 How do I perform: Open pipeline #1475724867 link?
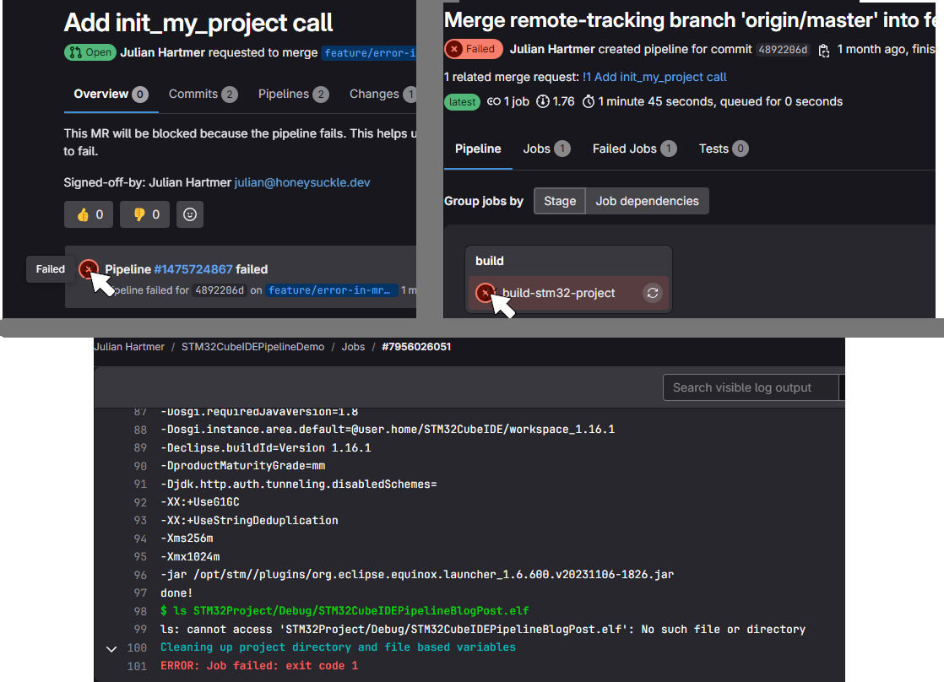(x=193, y=269)
